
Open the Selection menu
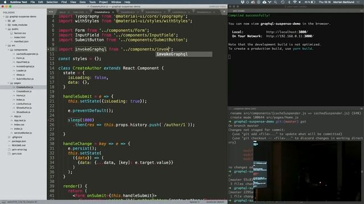point(52,2)
